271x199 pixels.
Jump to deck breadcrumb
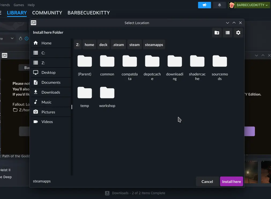point(103,45)
